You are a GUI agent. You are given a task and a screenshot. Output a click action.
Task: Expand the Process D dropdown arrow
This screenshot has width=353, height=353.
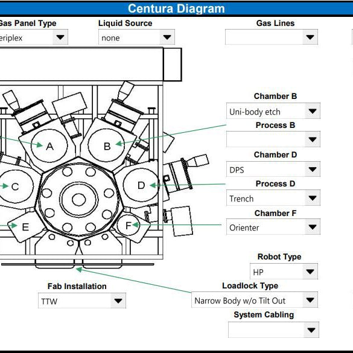click(313, 198)
